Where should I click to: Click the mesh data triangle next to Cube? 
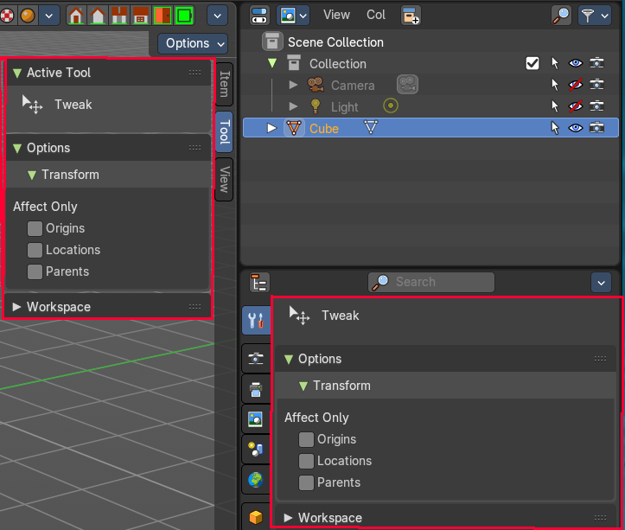[371, 127]
